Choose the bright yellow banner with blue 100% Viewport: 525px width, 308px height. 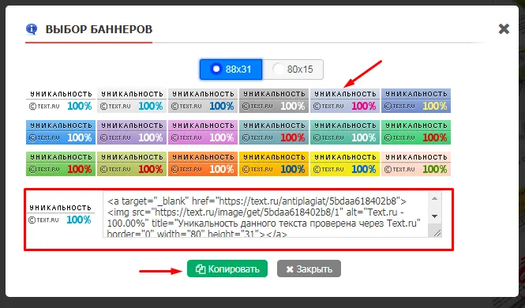point(344,163)
